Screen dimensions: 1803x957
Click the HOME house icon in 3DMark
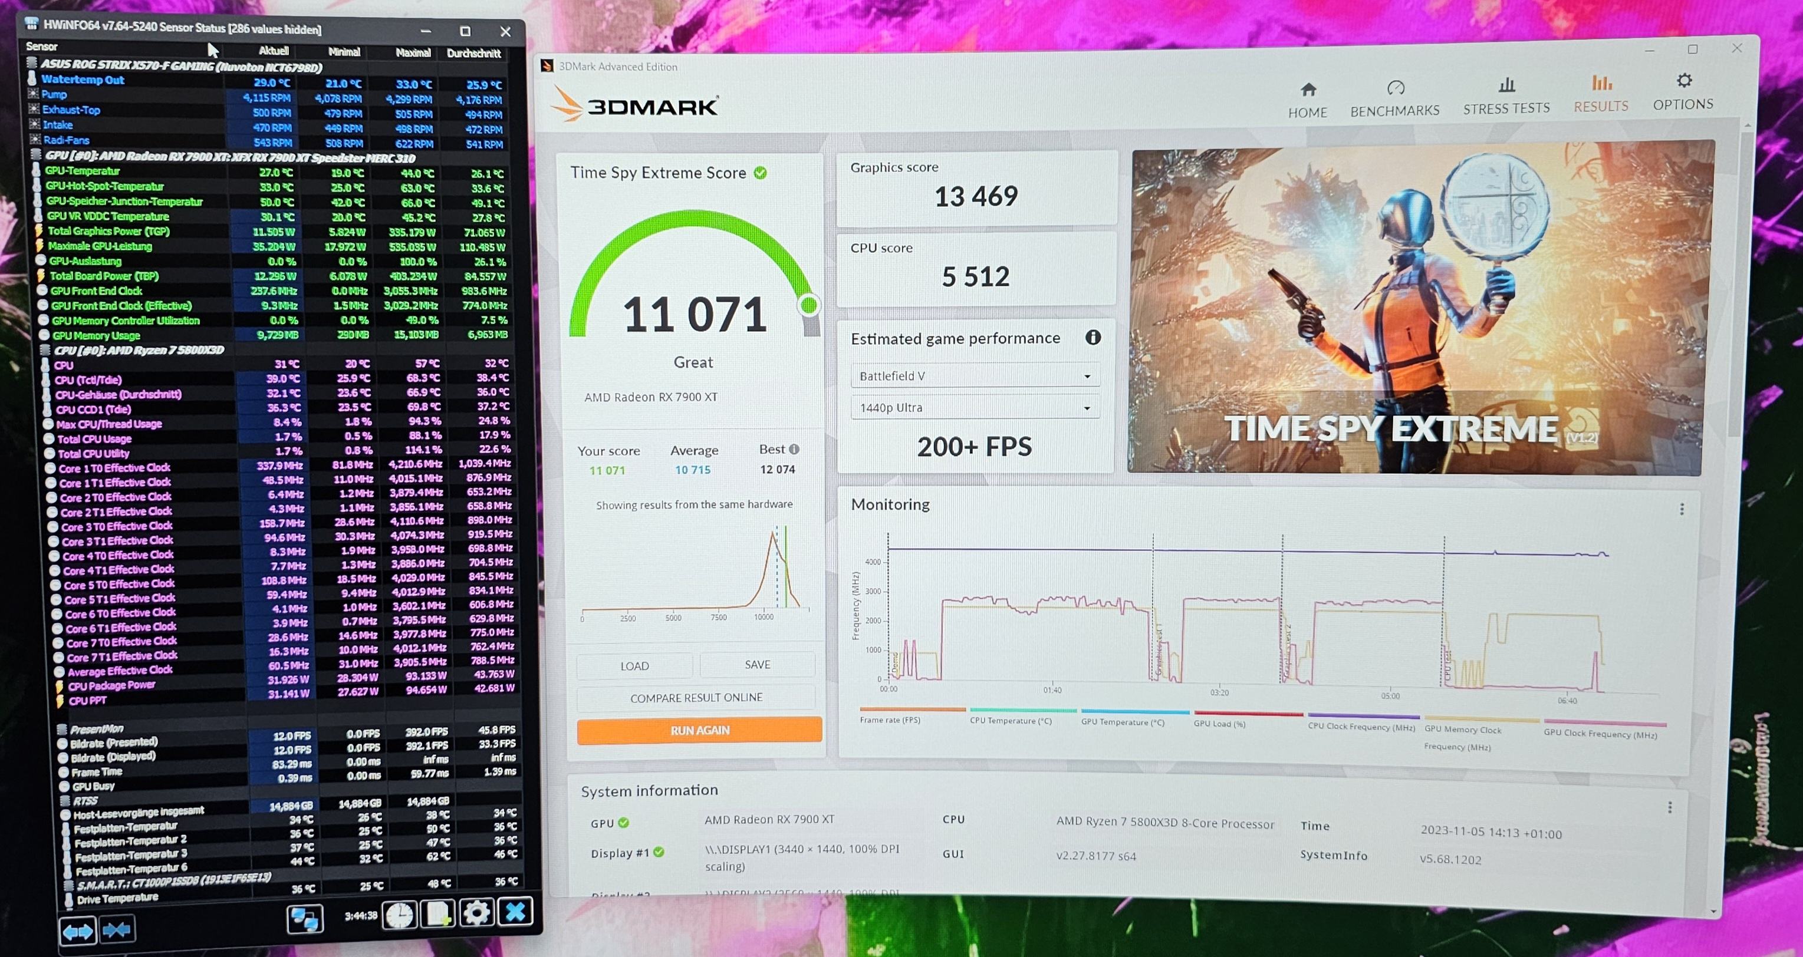click(1308, 89)
